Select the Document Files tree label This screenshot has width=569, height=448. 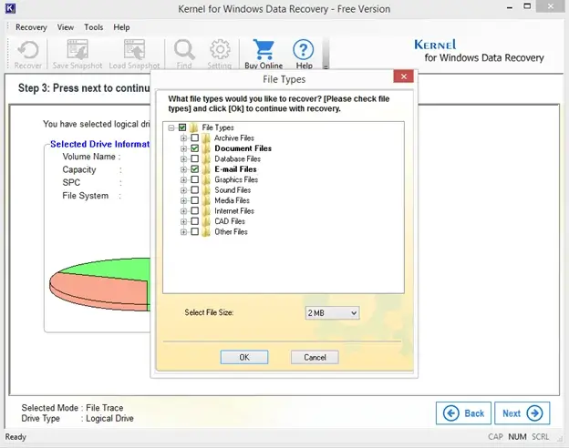243,148
